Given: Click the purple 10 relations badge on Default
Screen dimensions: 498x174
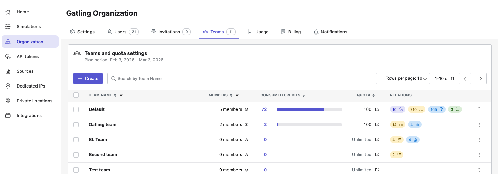Looking at the screenshot, I should [398, 109].
